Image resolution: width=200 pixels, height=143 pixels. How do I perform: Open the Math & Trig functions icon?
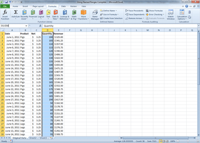[x=74, y=13]
